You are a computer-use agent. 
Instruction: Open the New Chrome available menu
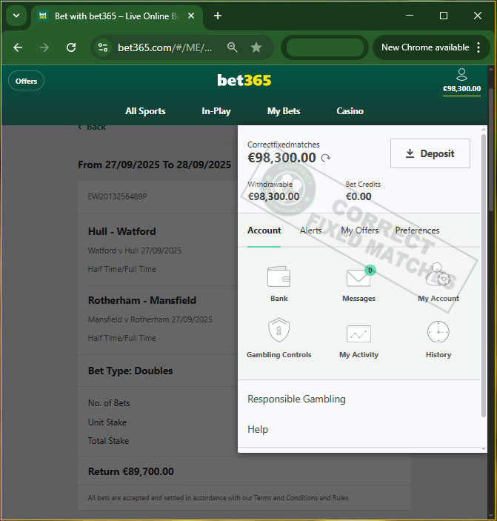431,47
